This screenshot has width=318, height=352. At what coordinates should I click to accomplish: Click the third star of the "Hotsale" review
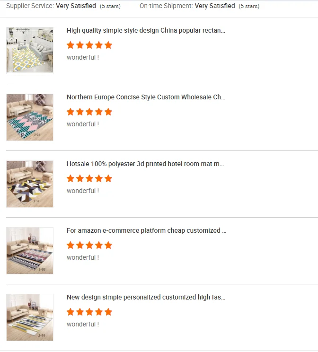tap(89, 179)
